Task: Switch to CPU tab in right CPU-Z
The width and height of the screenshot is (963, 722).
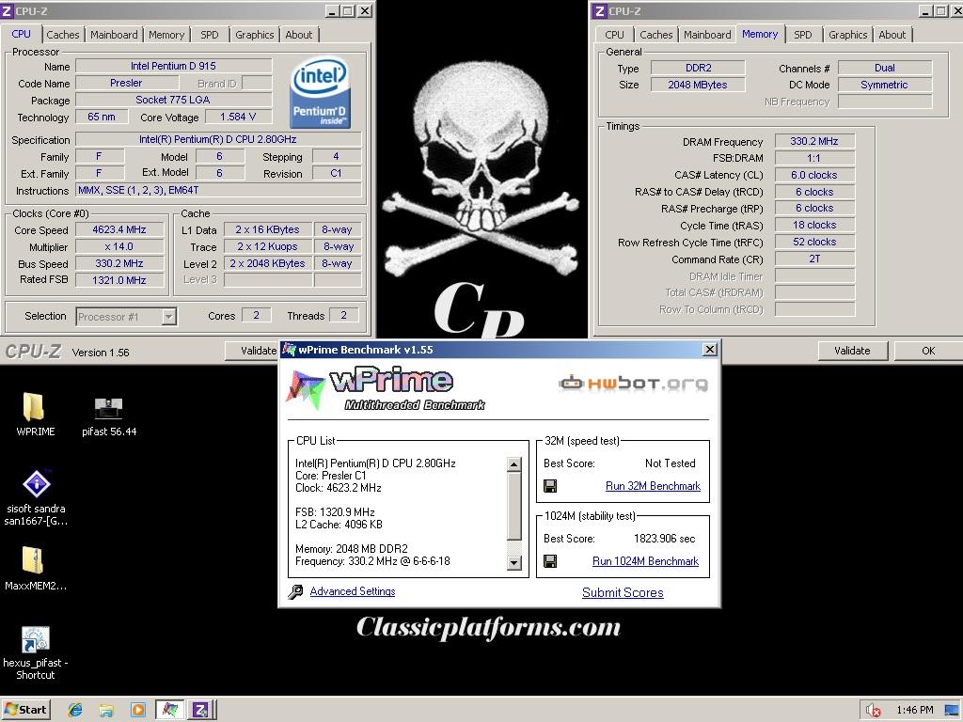Action: [x=614, y=35]
